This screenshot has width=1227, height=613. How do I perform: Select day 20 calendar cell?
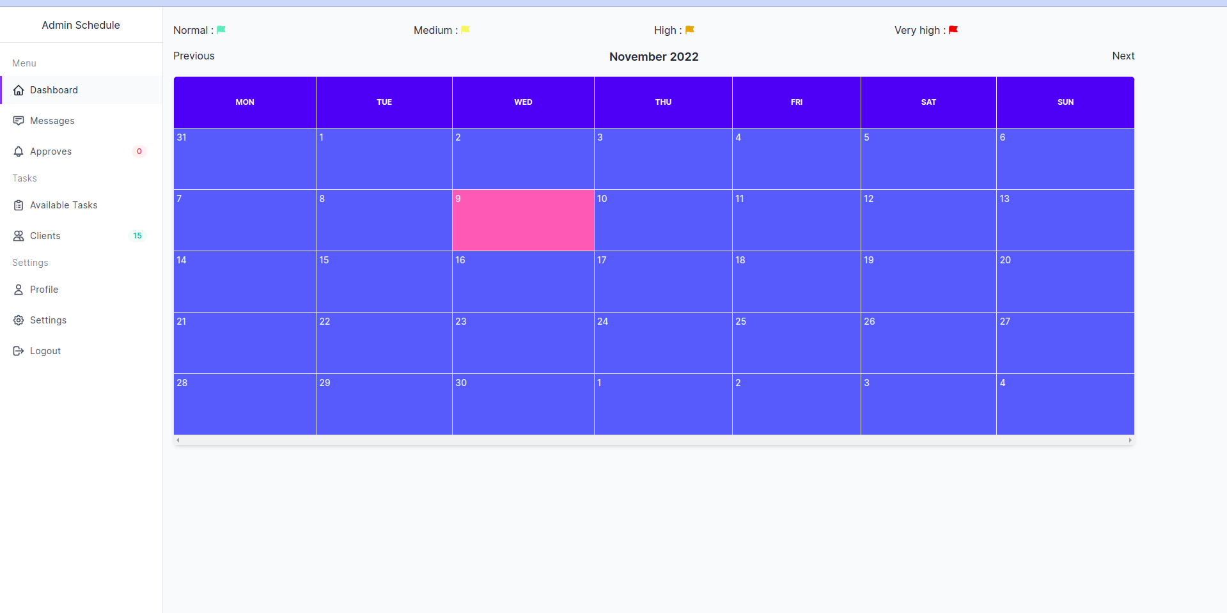[x=1065, y=281]
